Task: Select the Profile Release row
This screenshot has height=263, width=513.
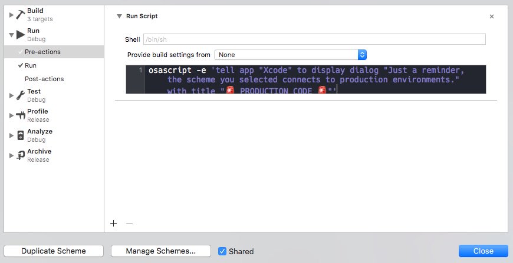Action: (54, 115)
